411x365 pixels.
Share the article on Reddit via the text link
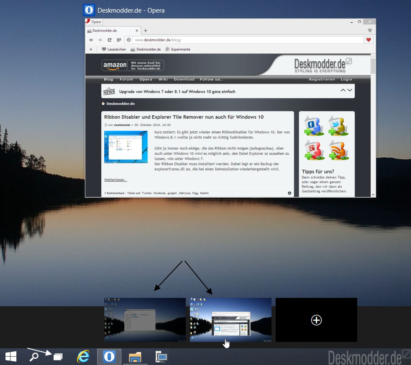[x=204, y=193]
